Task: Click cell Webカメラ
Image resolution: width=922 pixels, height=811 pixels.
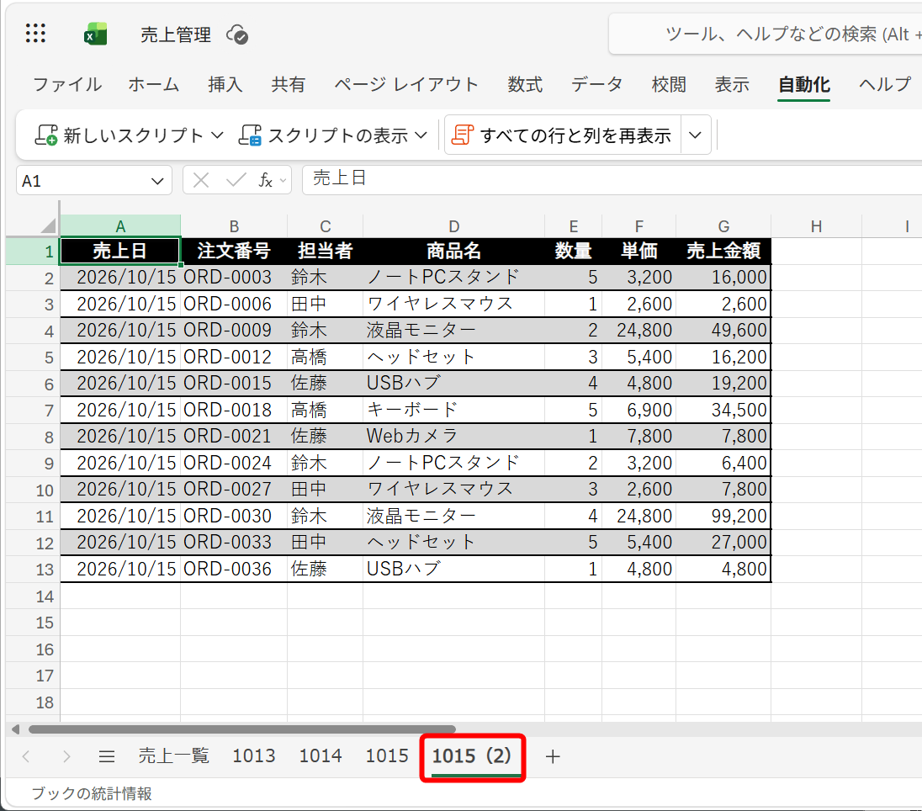Action: [453, 436]
